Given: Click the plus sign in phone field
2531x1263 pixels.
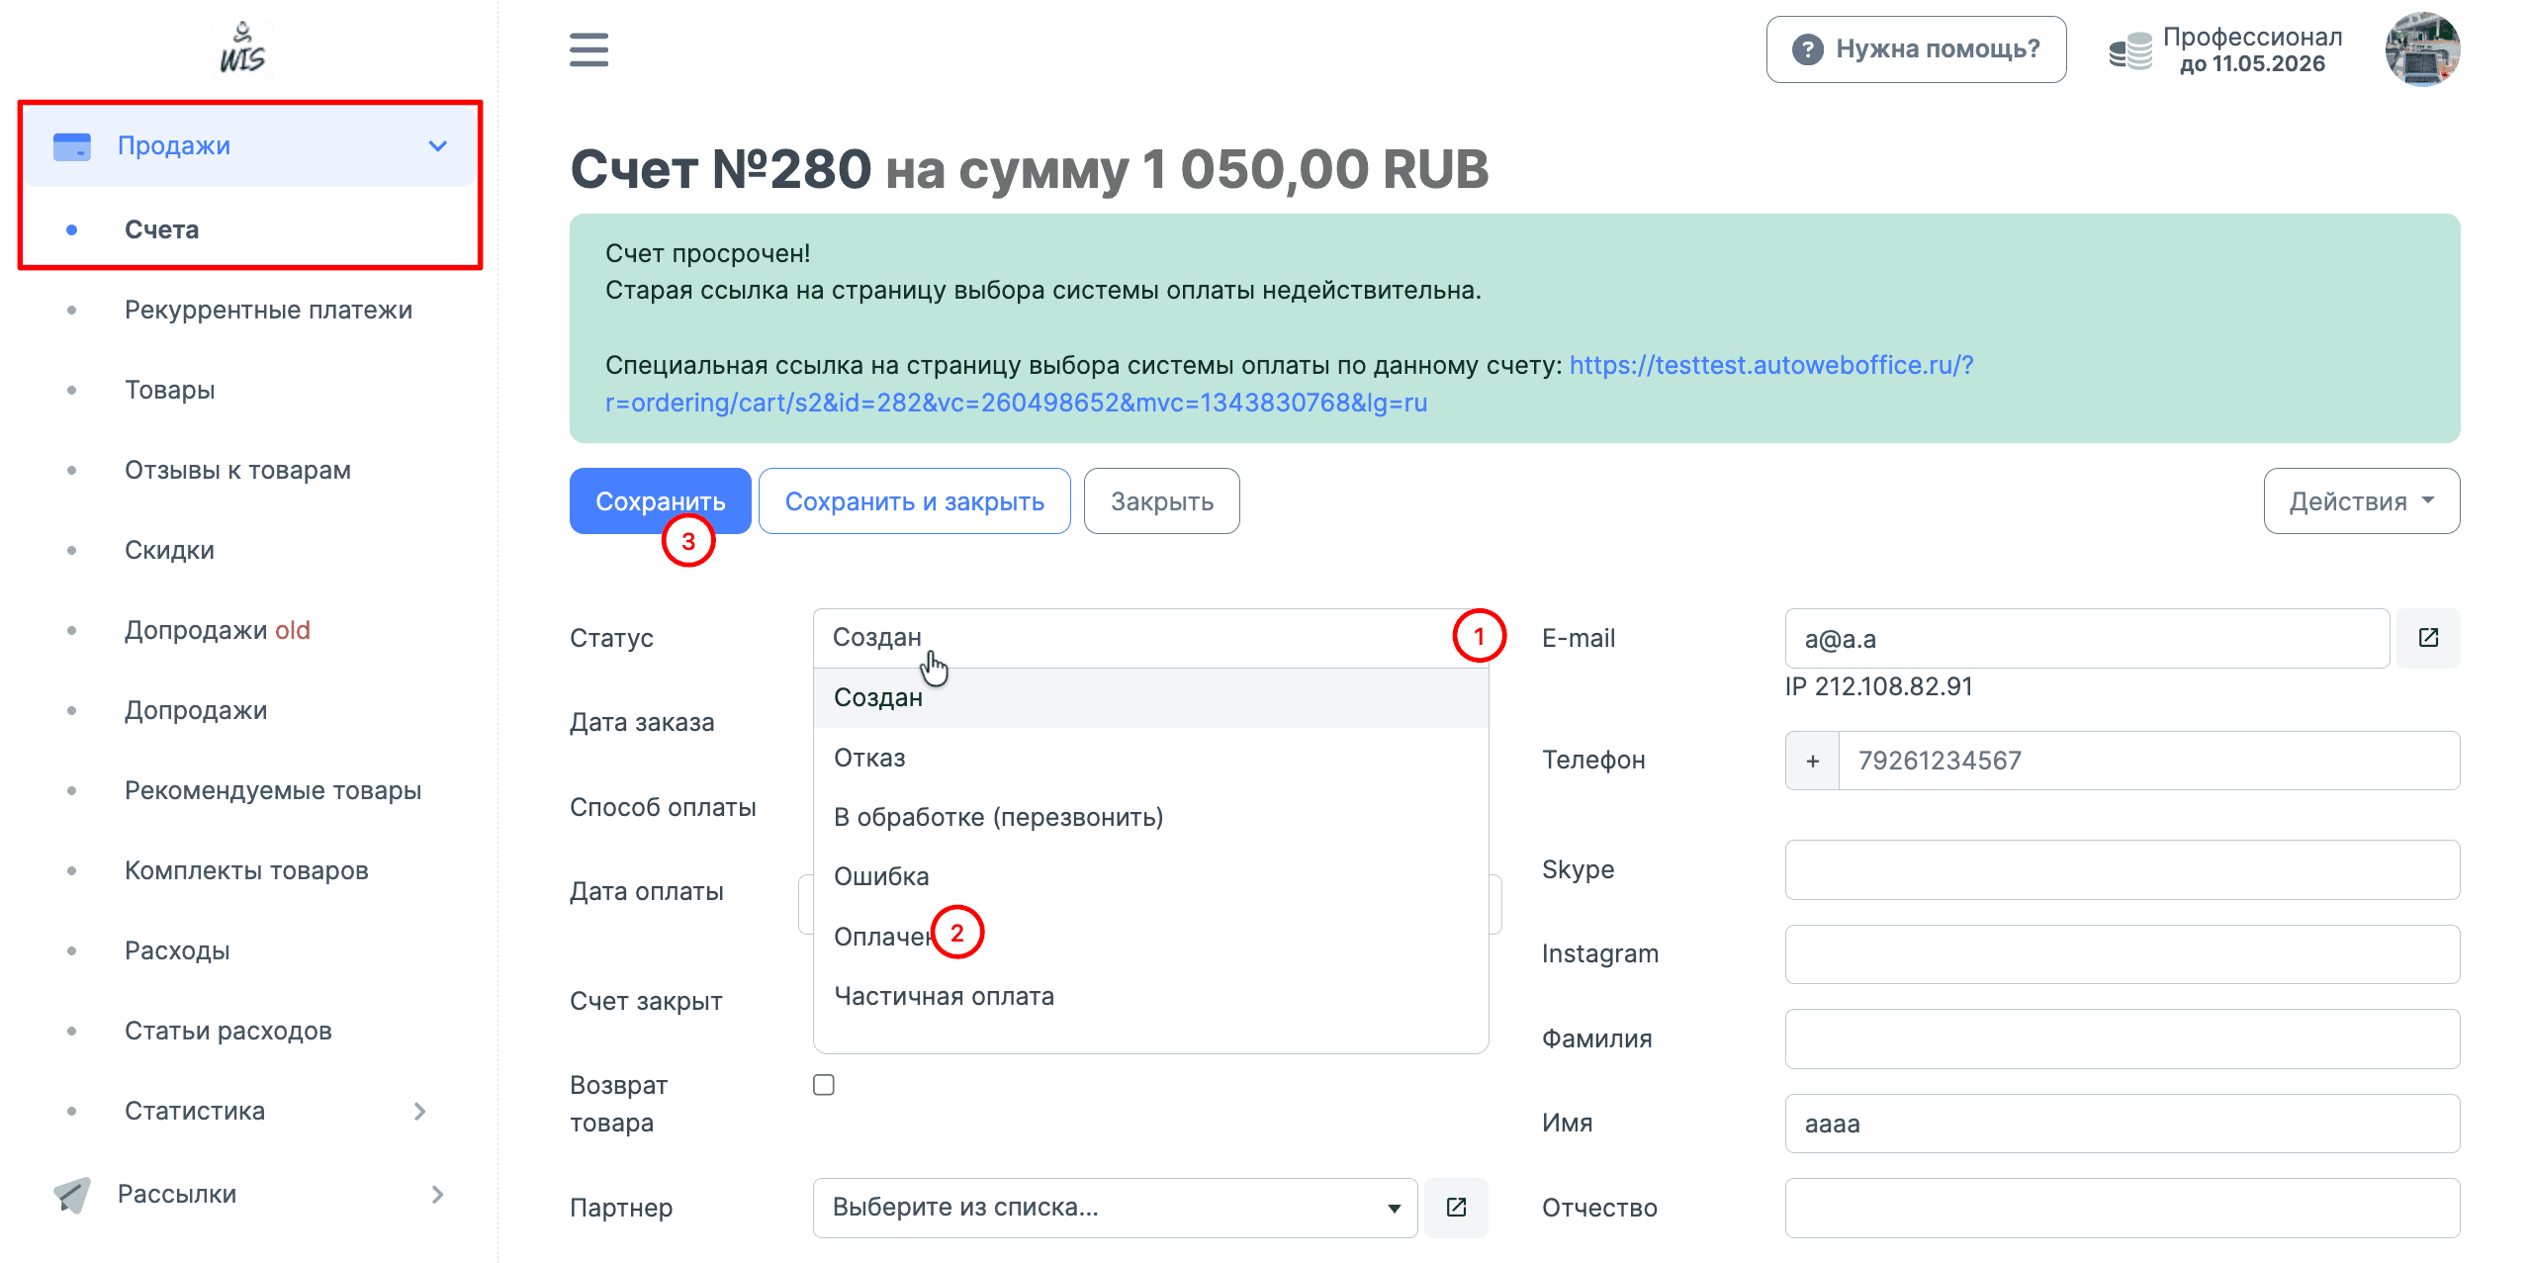Looking at the screenshot, I should click(1812, 761).
